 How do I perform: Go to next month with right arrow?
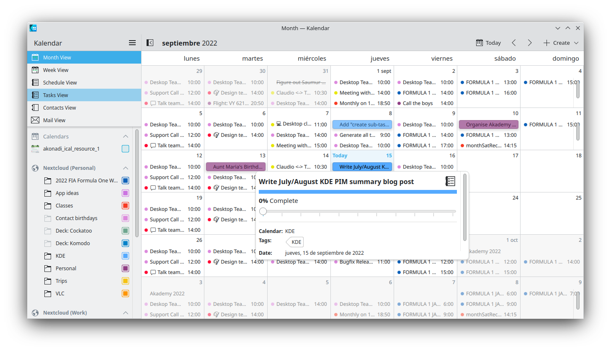point(530,43)
